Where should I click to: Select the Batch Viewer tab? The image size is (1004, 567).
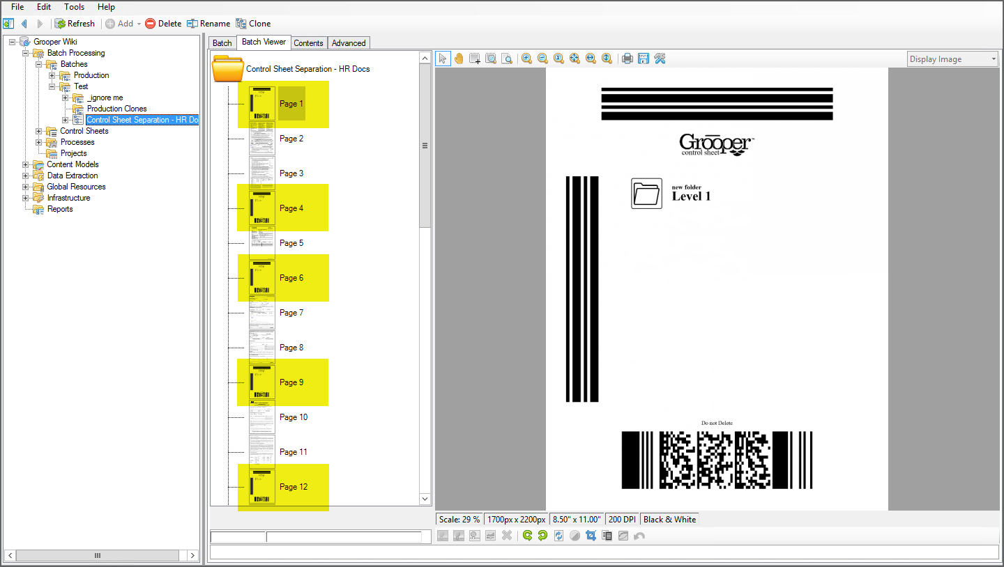coord(264,42)
